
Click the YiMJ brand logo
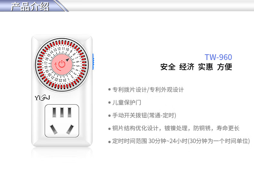[x=42, y=98]
